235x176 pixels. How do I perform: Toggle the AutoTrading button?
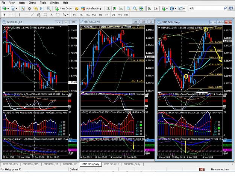point(91,9)
